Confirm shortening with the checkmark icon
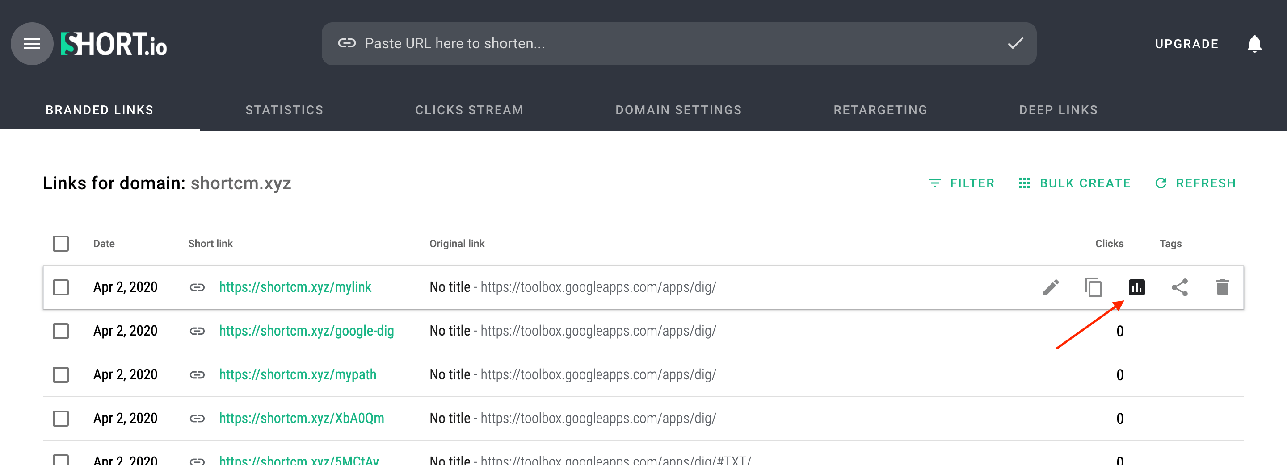This screenshot has width=1287, height=465. [1015, 43]
